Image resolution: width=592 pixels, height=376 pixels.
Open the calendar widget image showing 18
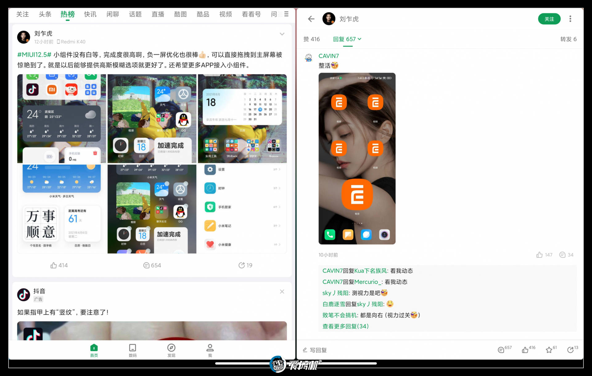[242, 118]
